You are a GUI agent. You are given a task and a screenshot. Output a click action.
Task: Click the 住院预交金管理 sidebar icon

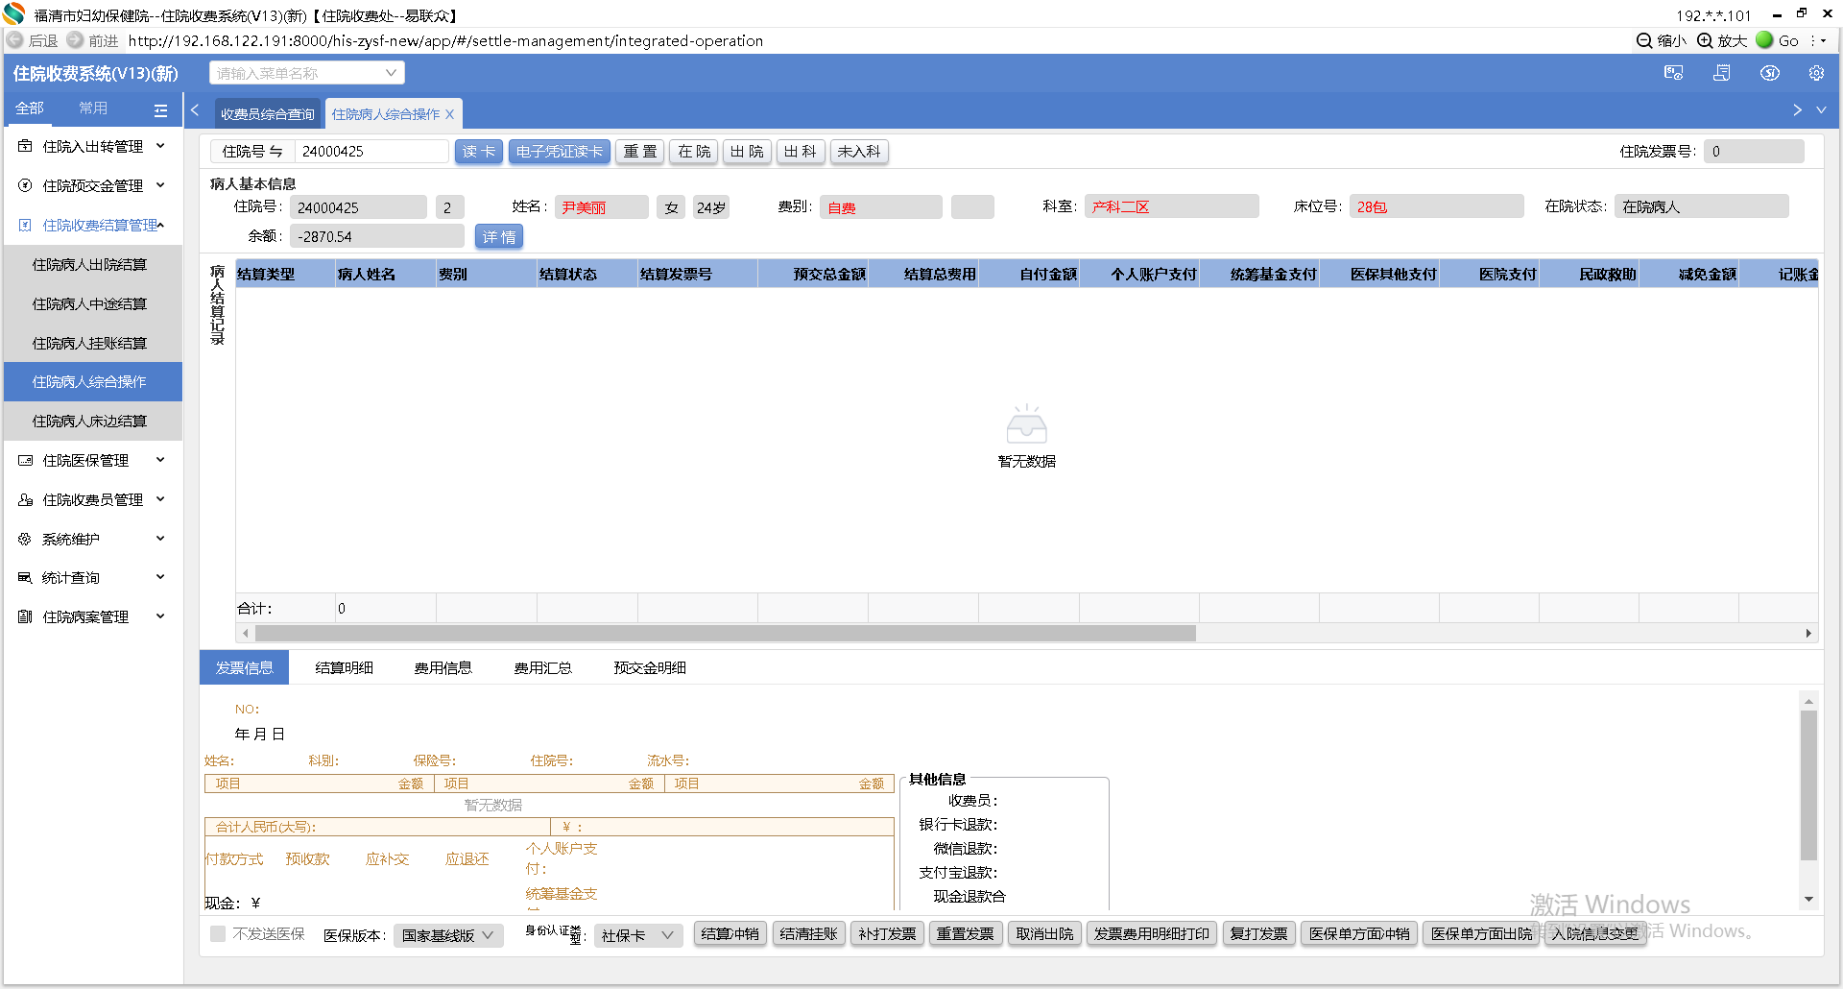25,185
